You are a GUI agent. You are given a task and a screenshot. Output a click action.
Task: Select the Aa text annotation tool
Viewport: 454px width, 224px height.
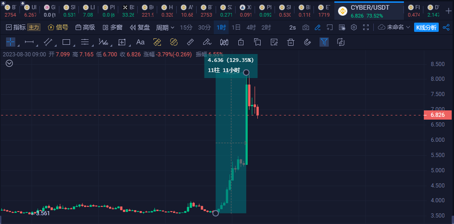tap(141, 42)
